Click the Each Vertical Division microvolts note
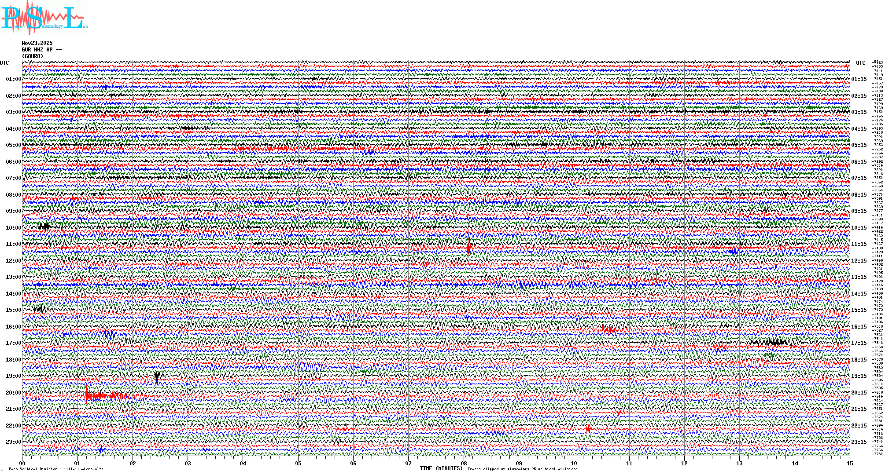885x475 pixels. [56, 469]
